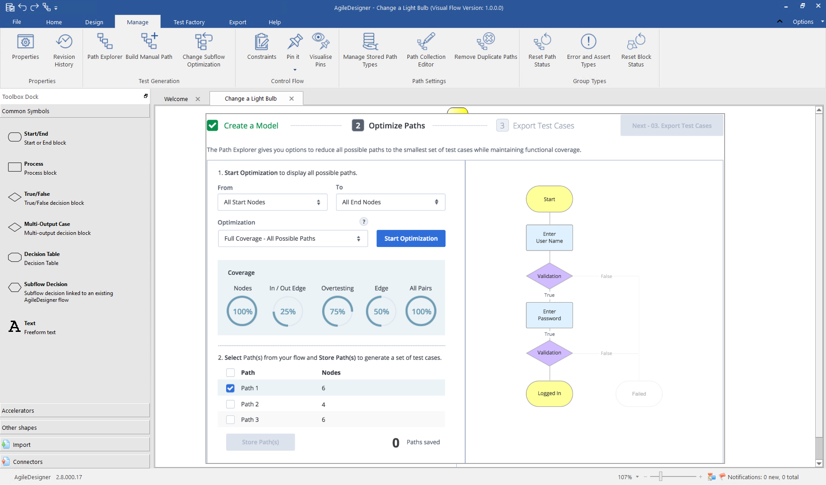Select the Logged In node in diagram
Viewport: 826px width, 485px height.
[549, 393]
